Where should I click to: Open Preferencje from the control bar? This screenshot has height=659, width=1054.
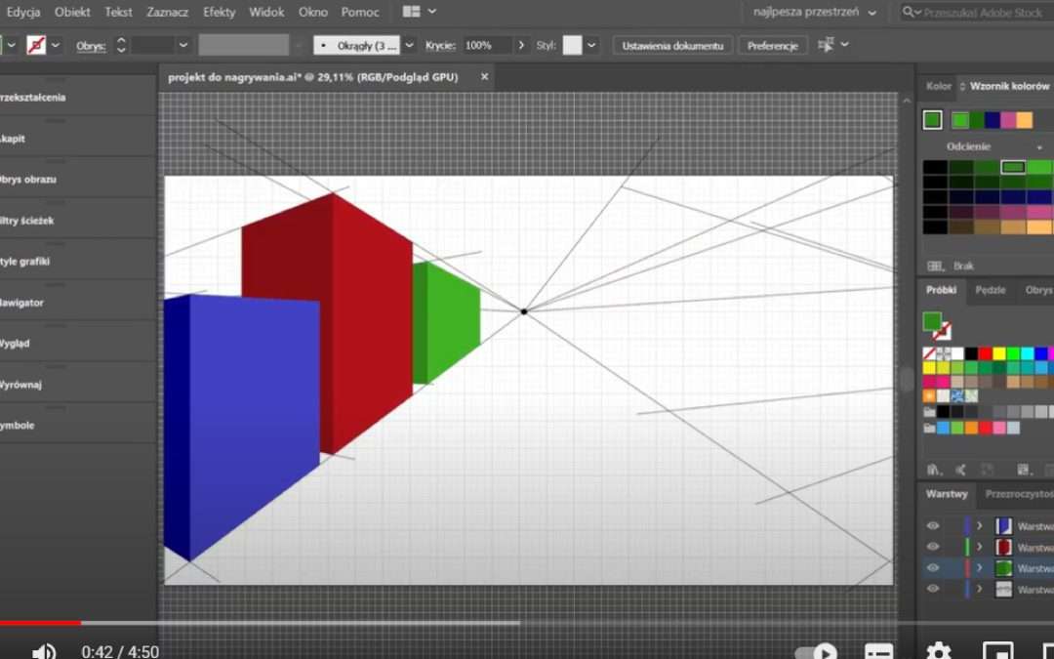pos(773,45)
